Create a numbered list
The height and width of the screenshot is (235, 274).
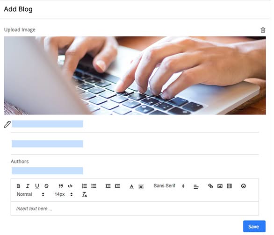(85, 186)
